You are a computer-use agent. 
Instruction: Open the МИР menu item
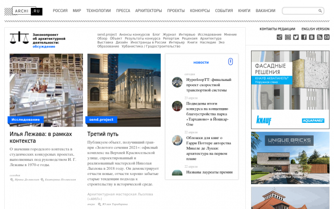(77, 10)
